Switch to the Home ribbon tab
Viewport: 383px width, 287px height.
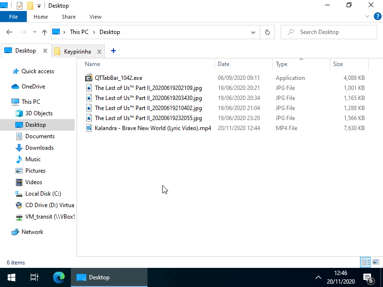[41, 17]
